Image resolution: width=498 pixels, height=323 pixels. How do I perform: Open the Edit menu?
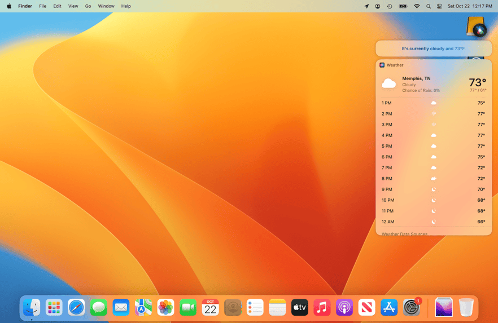[57, 6]
